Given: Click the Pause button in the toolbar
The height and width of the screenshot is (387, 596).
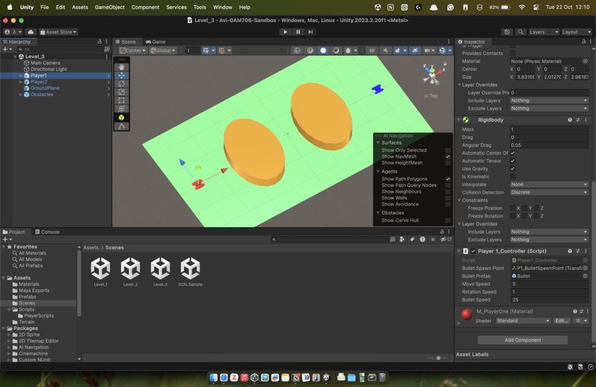Looking at the screenshot, I should point(298,32).
